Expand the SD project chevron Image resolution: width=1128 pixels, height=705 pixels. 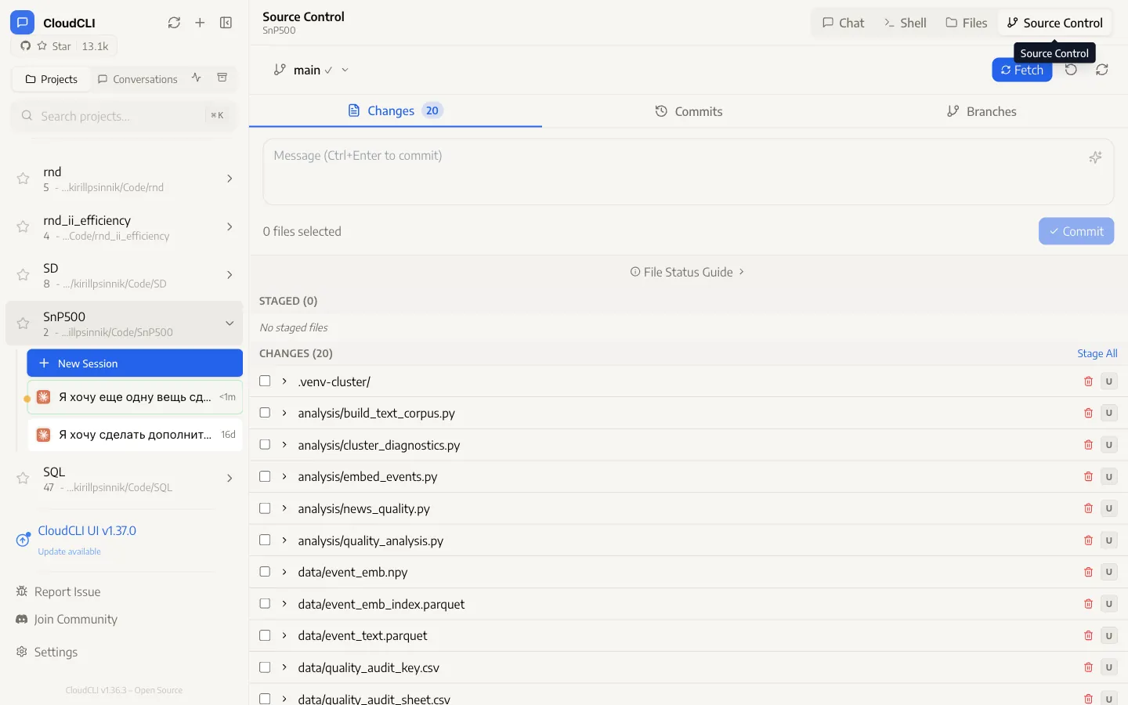point(230,275)
